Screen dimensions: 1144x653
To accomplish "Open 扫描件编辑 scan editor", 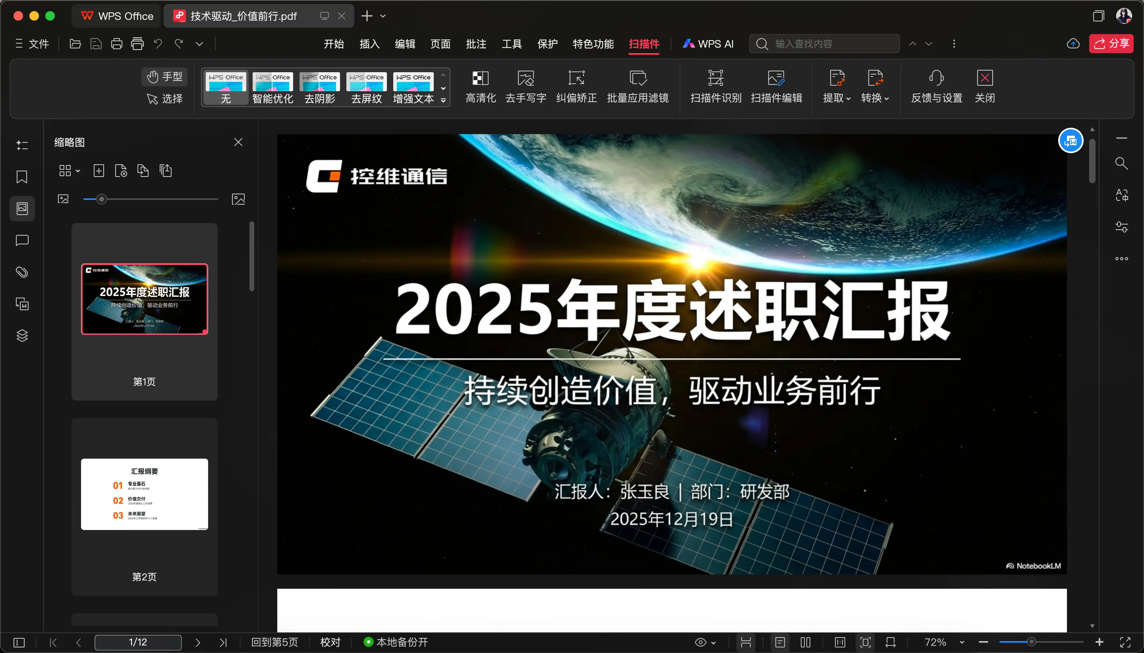I will tap(776, 87).
